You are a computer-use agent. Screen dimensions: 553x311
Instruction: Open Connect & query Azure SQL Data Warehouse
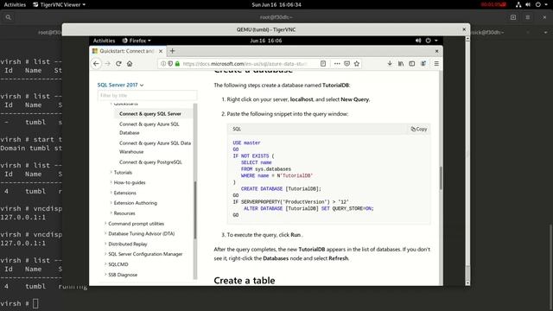tap(155, 148)
